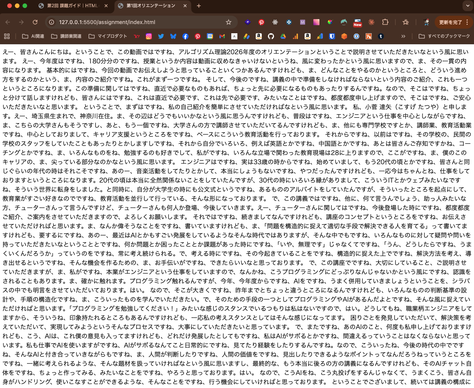474x388 pixels.
Task: Open Chrome three-dot menu
Action: 467,22
